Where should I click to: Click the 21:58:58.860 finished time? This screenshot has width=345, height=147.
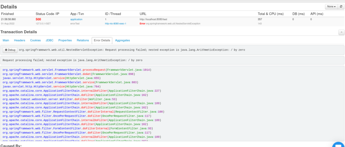tap(8, 19)
